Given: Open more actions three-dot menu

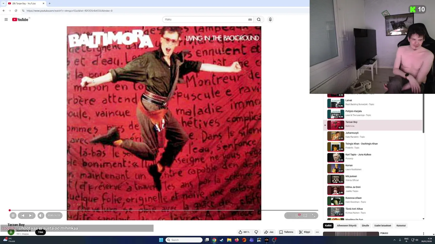Looking at the screenshot, I should tap(317, 232).
